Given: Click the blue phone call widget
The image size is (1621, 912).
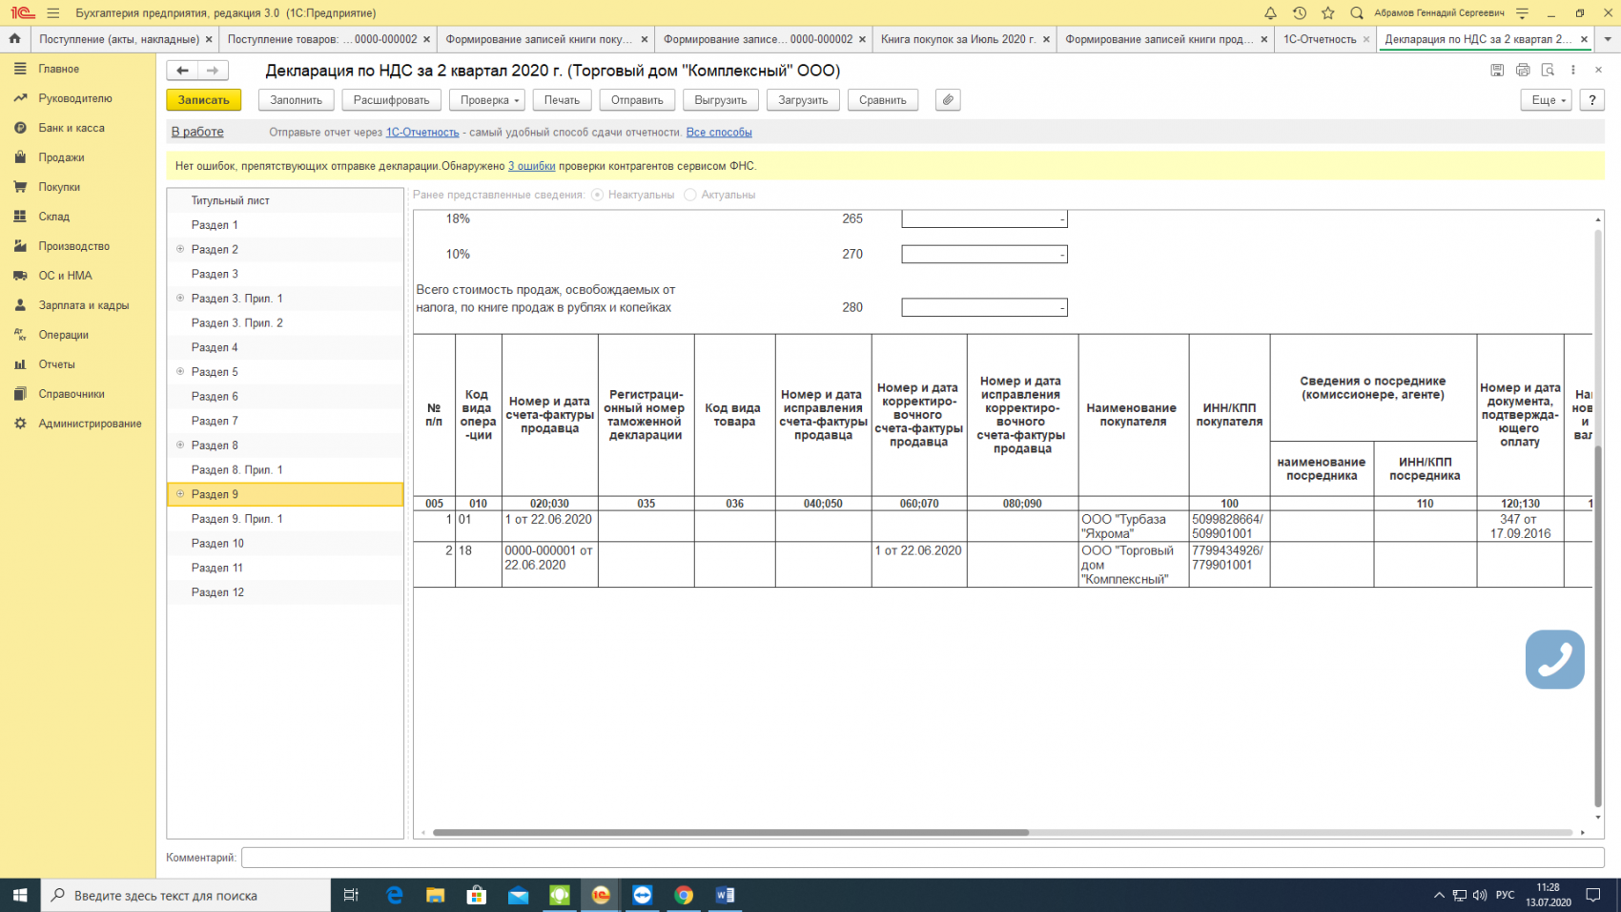Looking at the screenshot, I should 1554,659.
